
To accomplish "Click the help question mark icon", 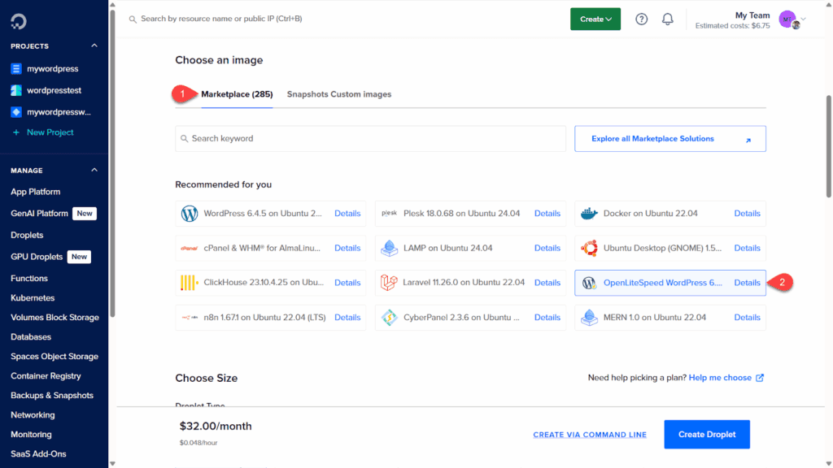I will (x=641, y=19).
